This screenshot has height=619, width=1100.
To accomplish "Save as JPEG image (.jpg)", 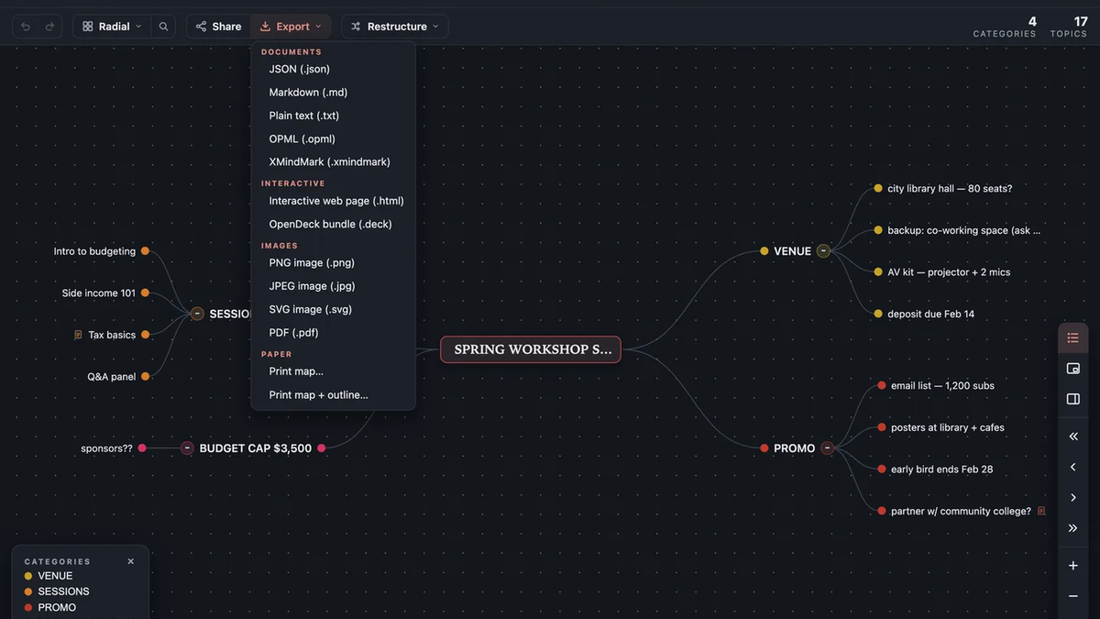I will click(333, 286).
